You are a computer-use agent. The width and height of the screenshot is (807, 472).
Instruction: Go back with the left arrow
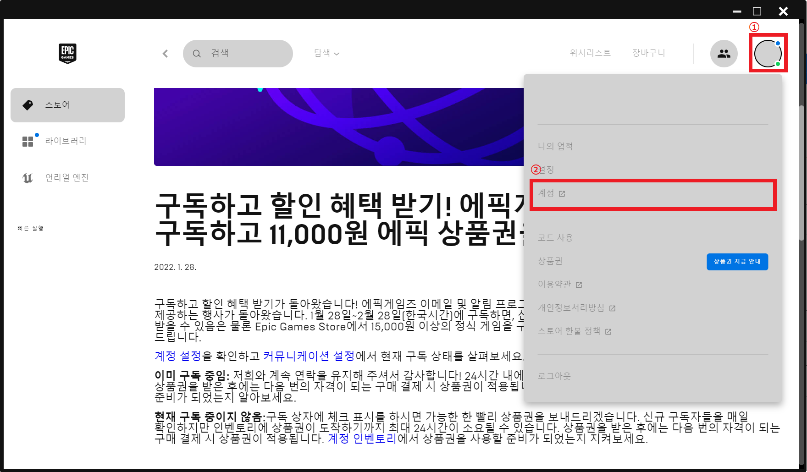pos(166,54)
